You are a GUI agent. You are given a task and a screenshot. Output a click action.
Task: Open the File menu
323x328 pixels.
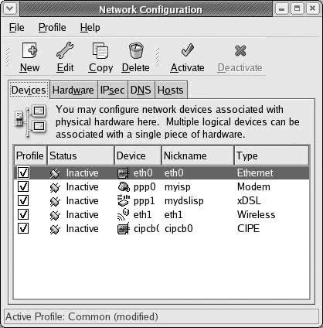[17, 27]
